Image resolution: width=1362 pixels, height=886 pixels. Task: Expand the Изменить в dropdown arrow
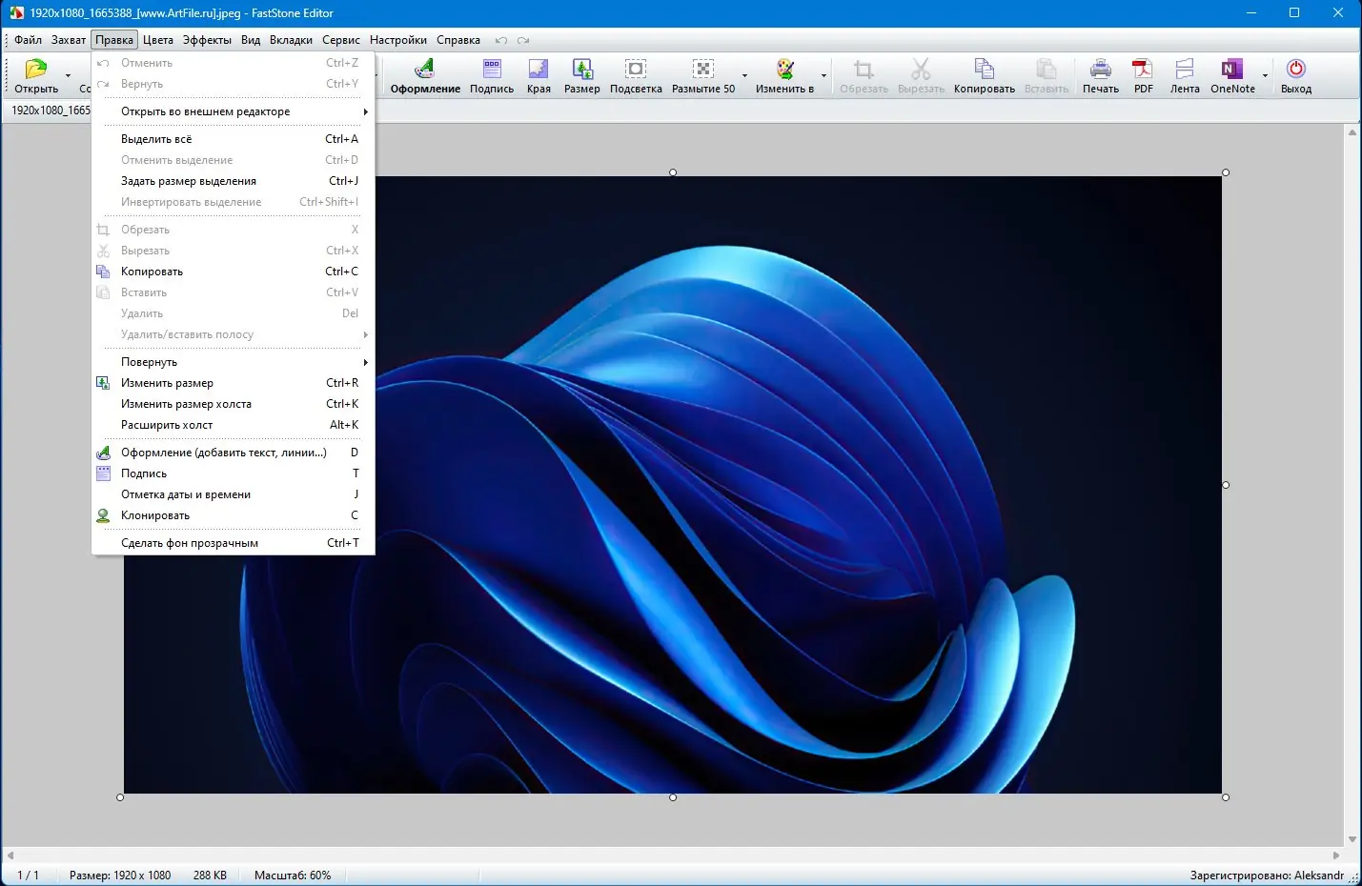[x=823, y=75]
